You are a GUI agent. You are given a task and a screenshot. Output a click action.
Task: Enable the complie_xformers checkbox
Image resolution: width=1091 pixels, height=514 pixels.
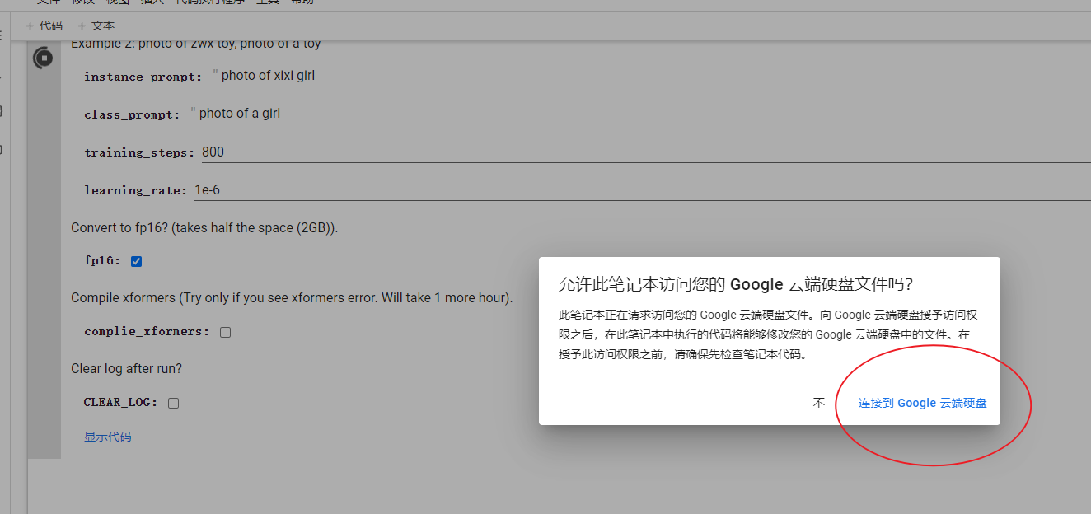point(225,332)
